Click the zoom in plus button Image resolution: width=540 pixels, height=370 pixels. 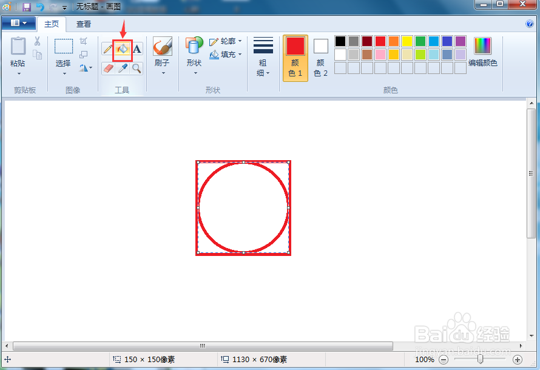(518, 360)
